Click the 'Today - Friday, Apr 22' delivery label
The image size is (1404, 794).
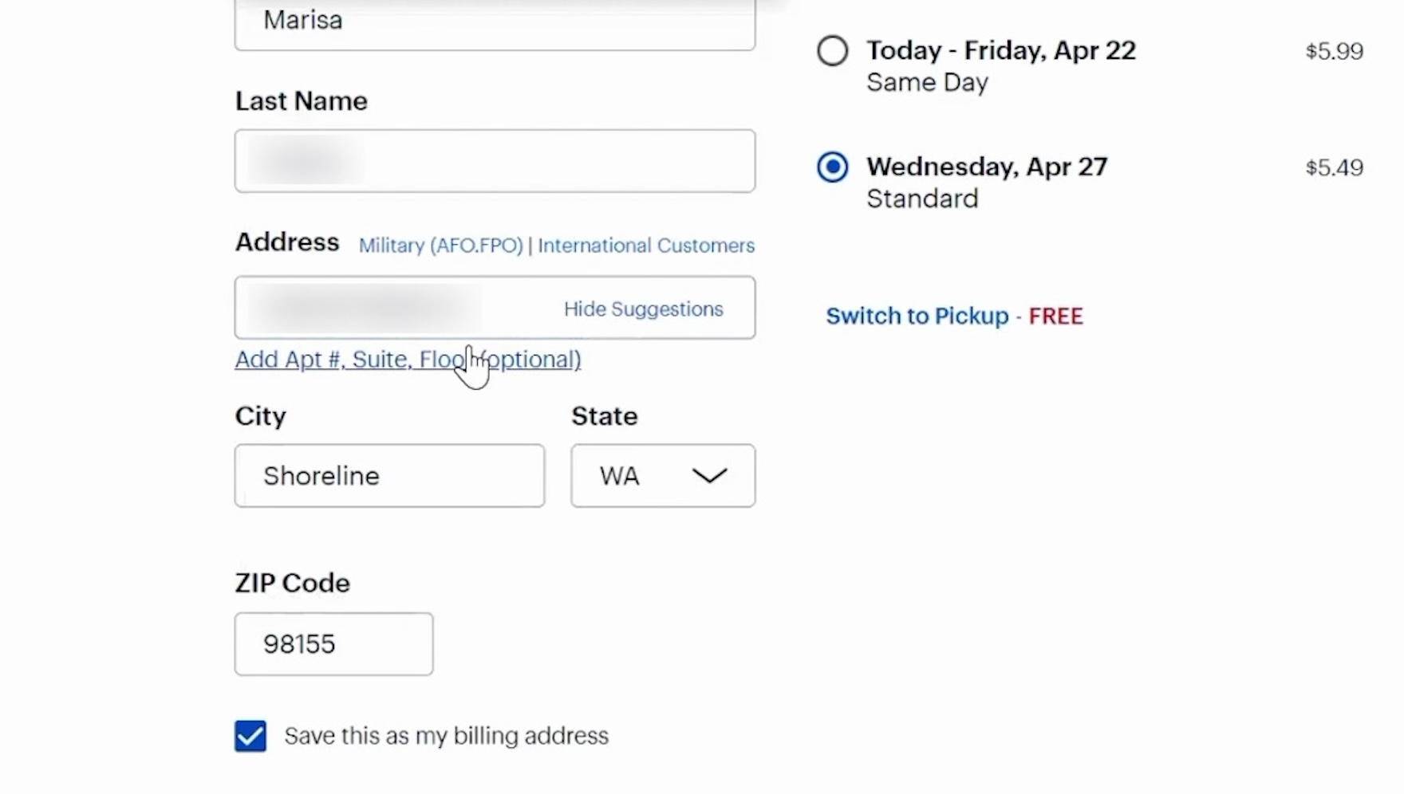[1000, 51]
